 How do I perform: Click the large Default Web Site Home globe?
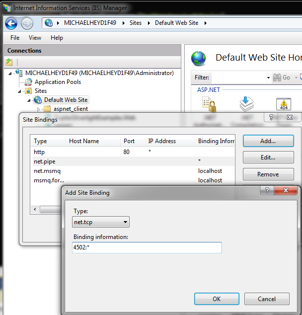pos(198,59)
